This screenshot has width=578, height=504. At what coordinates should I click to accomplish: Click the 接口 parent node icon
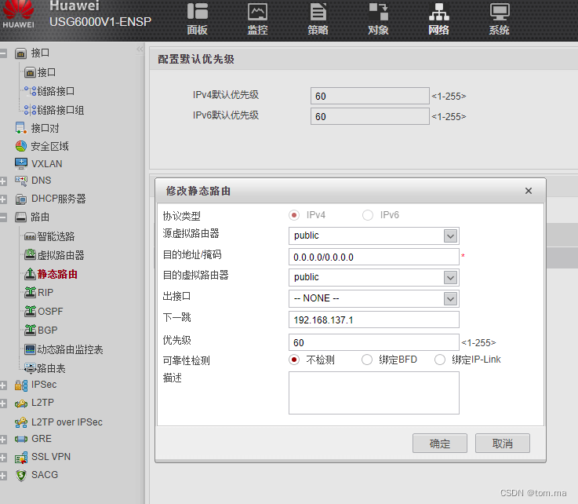20,53
